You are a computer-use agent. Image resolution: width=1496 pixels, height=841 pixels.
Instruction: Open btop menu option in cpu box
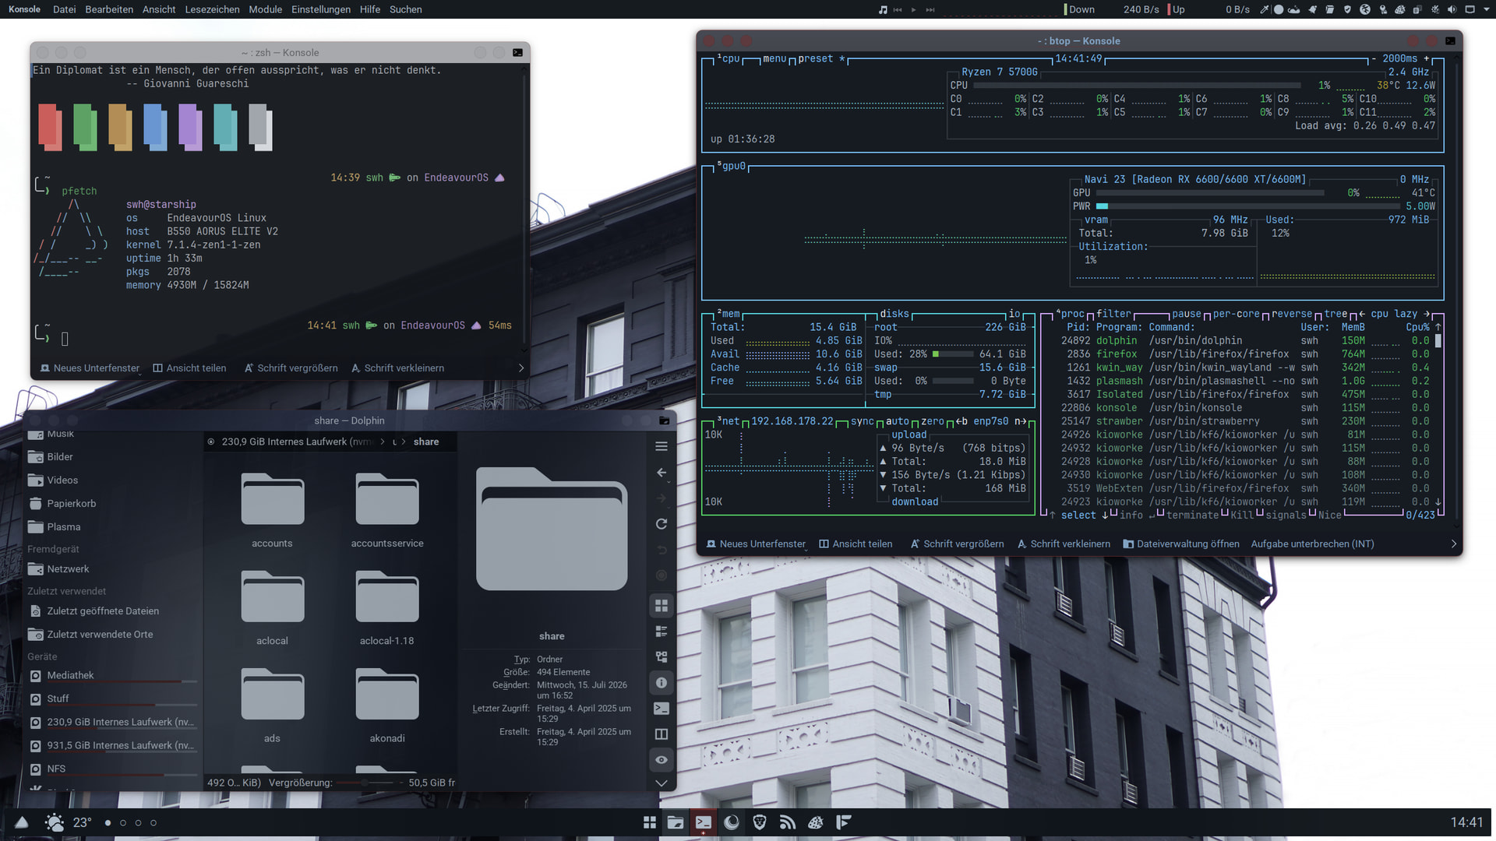(774, 58)
